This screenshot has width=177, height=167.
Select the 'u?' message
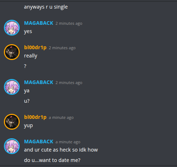[x=27, y=101]
